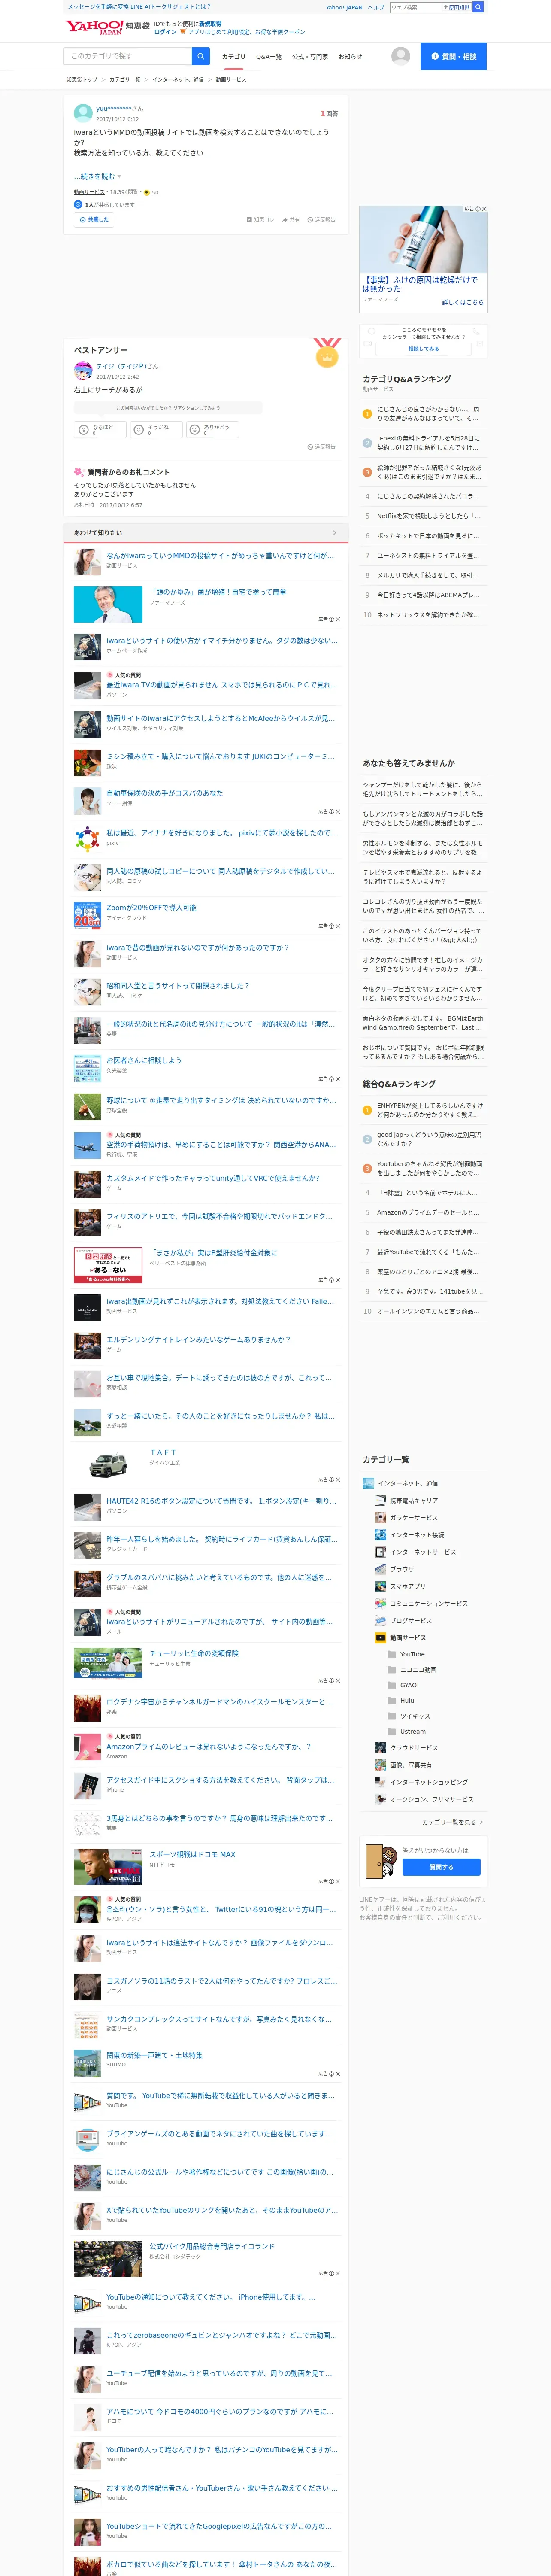This screenshot has width=551, height=2576.
Task: Click the 質問・相談 blue button
Action: 453,56
